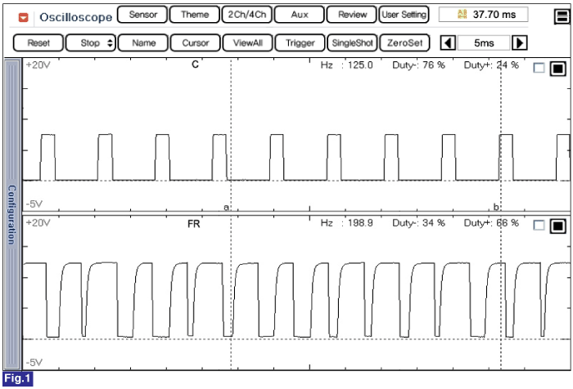Click the ViewAll button

[248, 43]
